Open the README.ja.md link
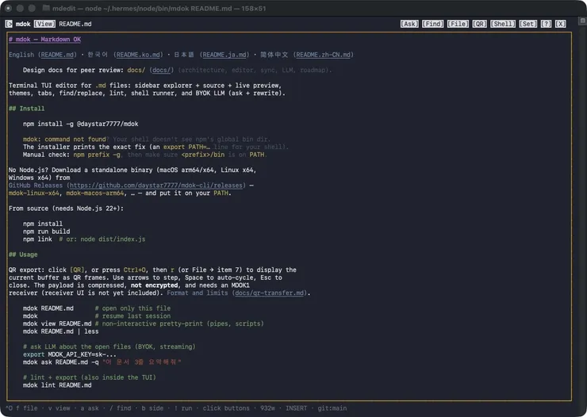 (224, 55)
